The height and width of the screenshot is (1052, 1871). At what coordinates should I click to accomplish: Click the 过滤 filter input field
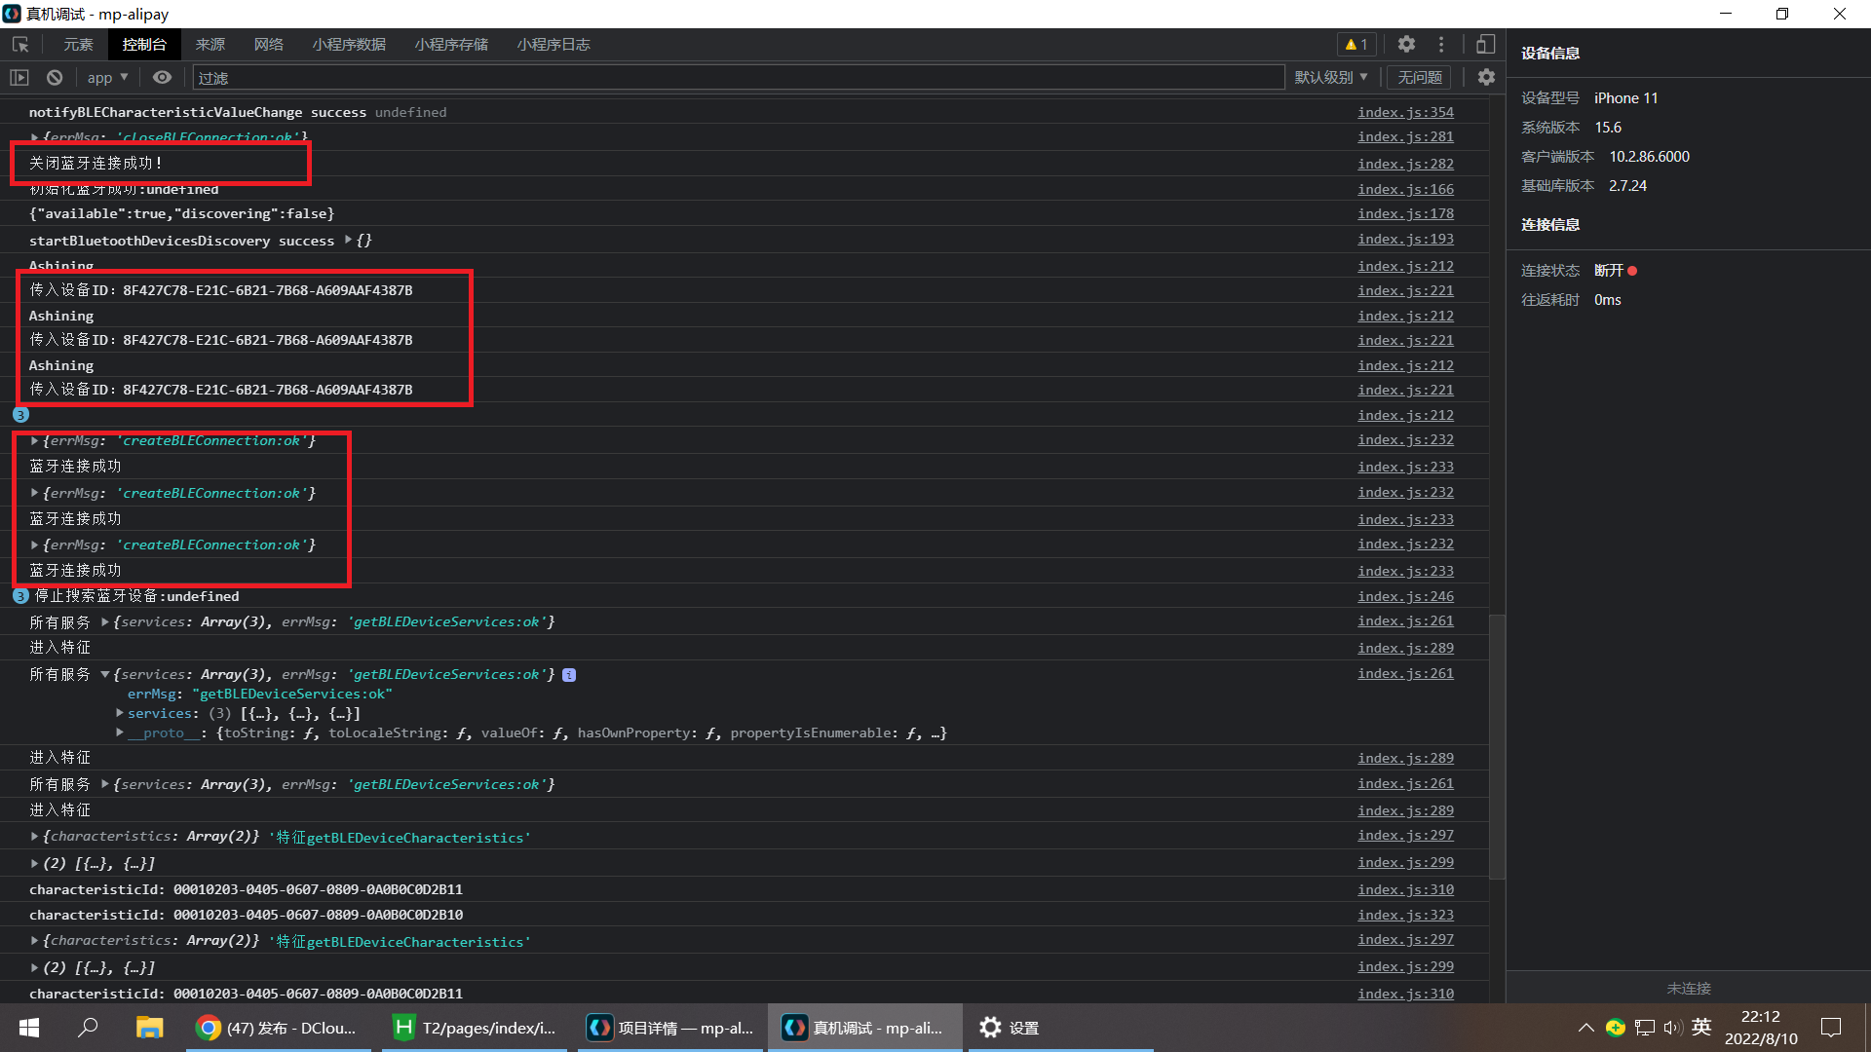point(738,78)
